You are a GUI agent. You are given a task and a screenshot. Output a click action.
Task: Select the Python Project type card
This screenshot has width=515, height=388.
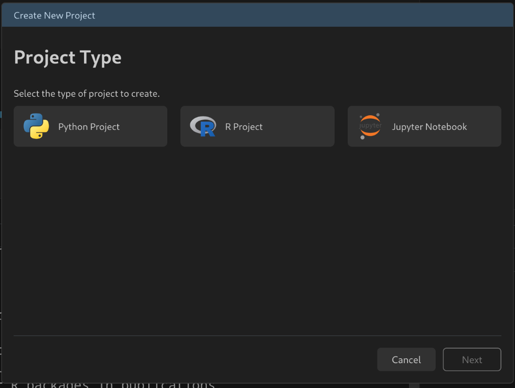click(x=90, y=126)
